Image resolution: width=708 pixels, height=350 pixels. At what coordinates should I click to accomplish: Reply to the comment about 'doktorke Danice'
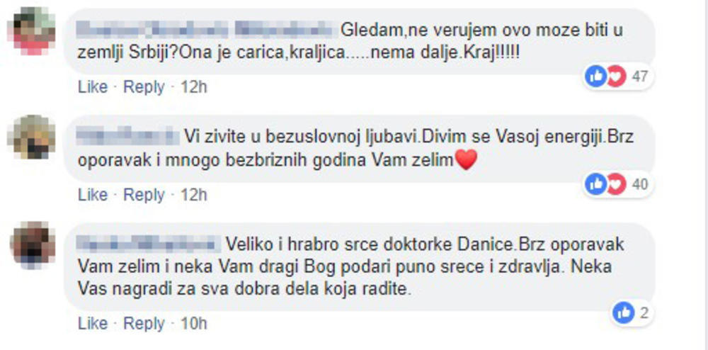point(144,323)
